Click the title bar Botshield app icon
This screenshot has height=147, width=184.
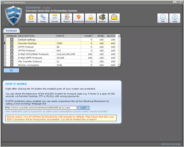point(3,2)
